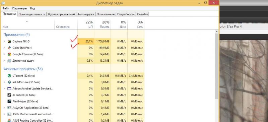
Task: Click the µTorrent process icon
Action: (9, 76)
